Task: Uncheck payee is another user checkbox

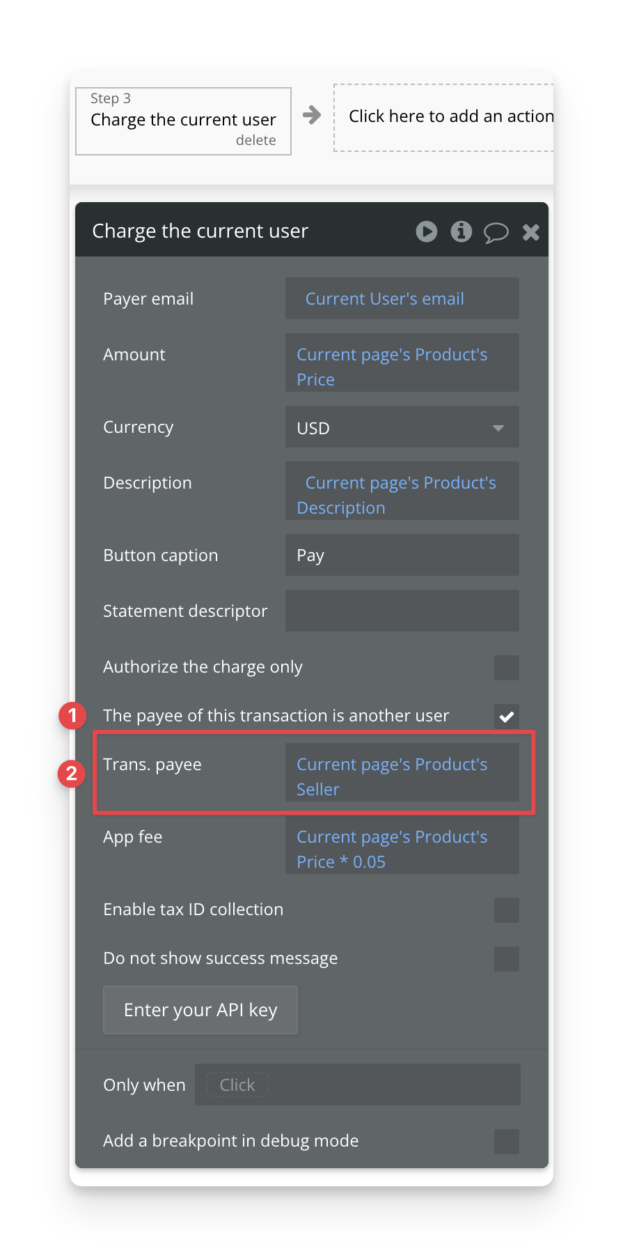Action: [507, 717]
